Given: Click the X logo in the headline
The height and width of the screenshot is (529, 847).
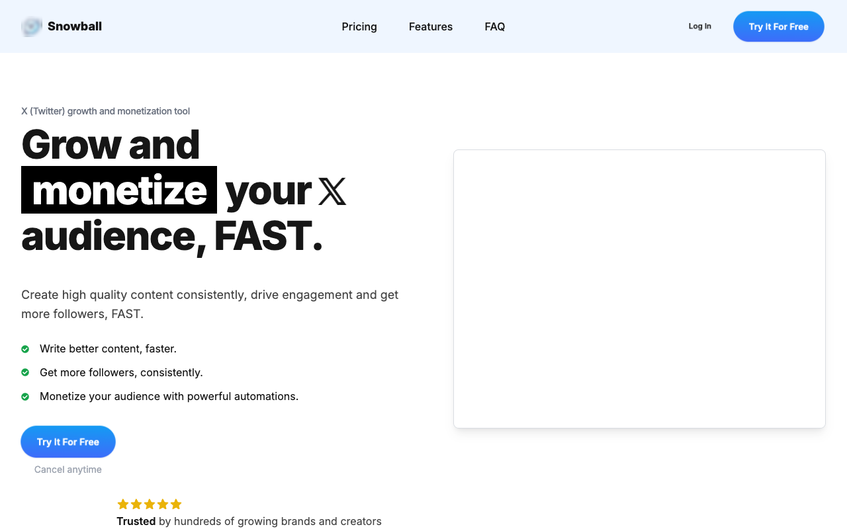Looking at the screenshot, I should tap(332, 190).
